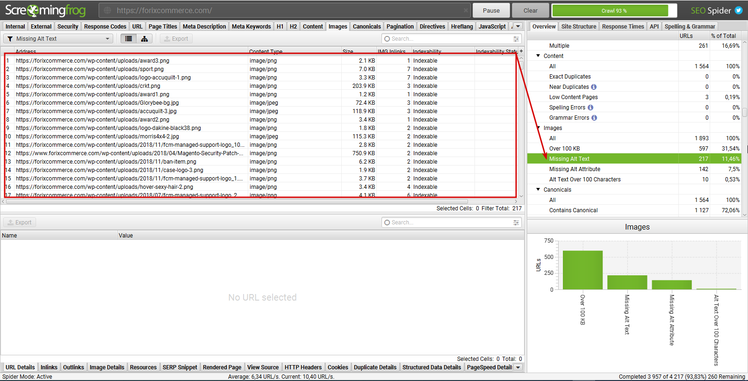Open the HTTP Headers bottom tab

[303, 367]
